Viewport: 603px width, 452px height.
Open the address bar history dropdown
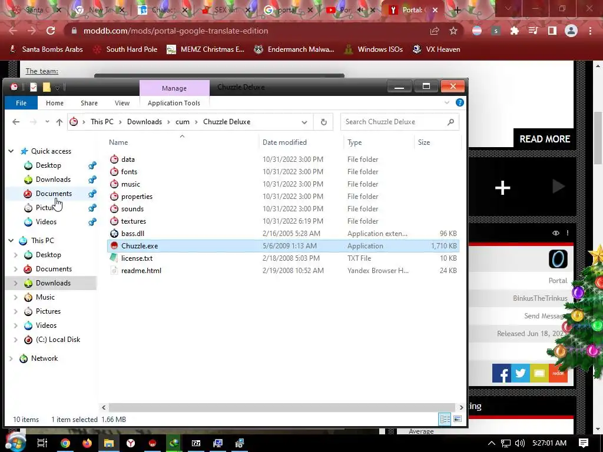(x=304, y=122)
